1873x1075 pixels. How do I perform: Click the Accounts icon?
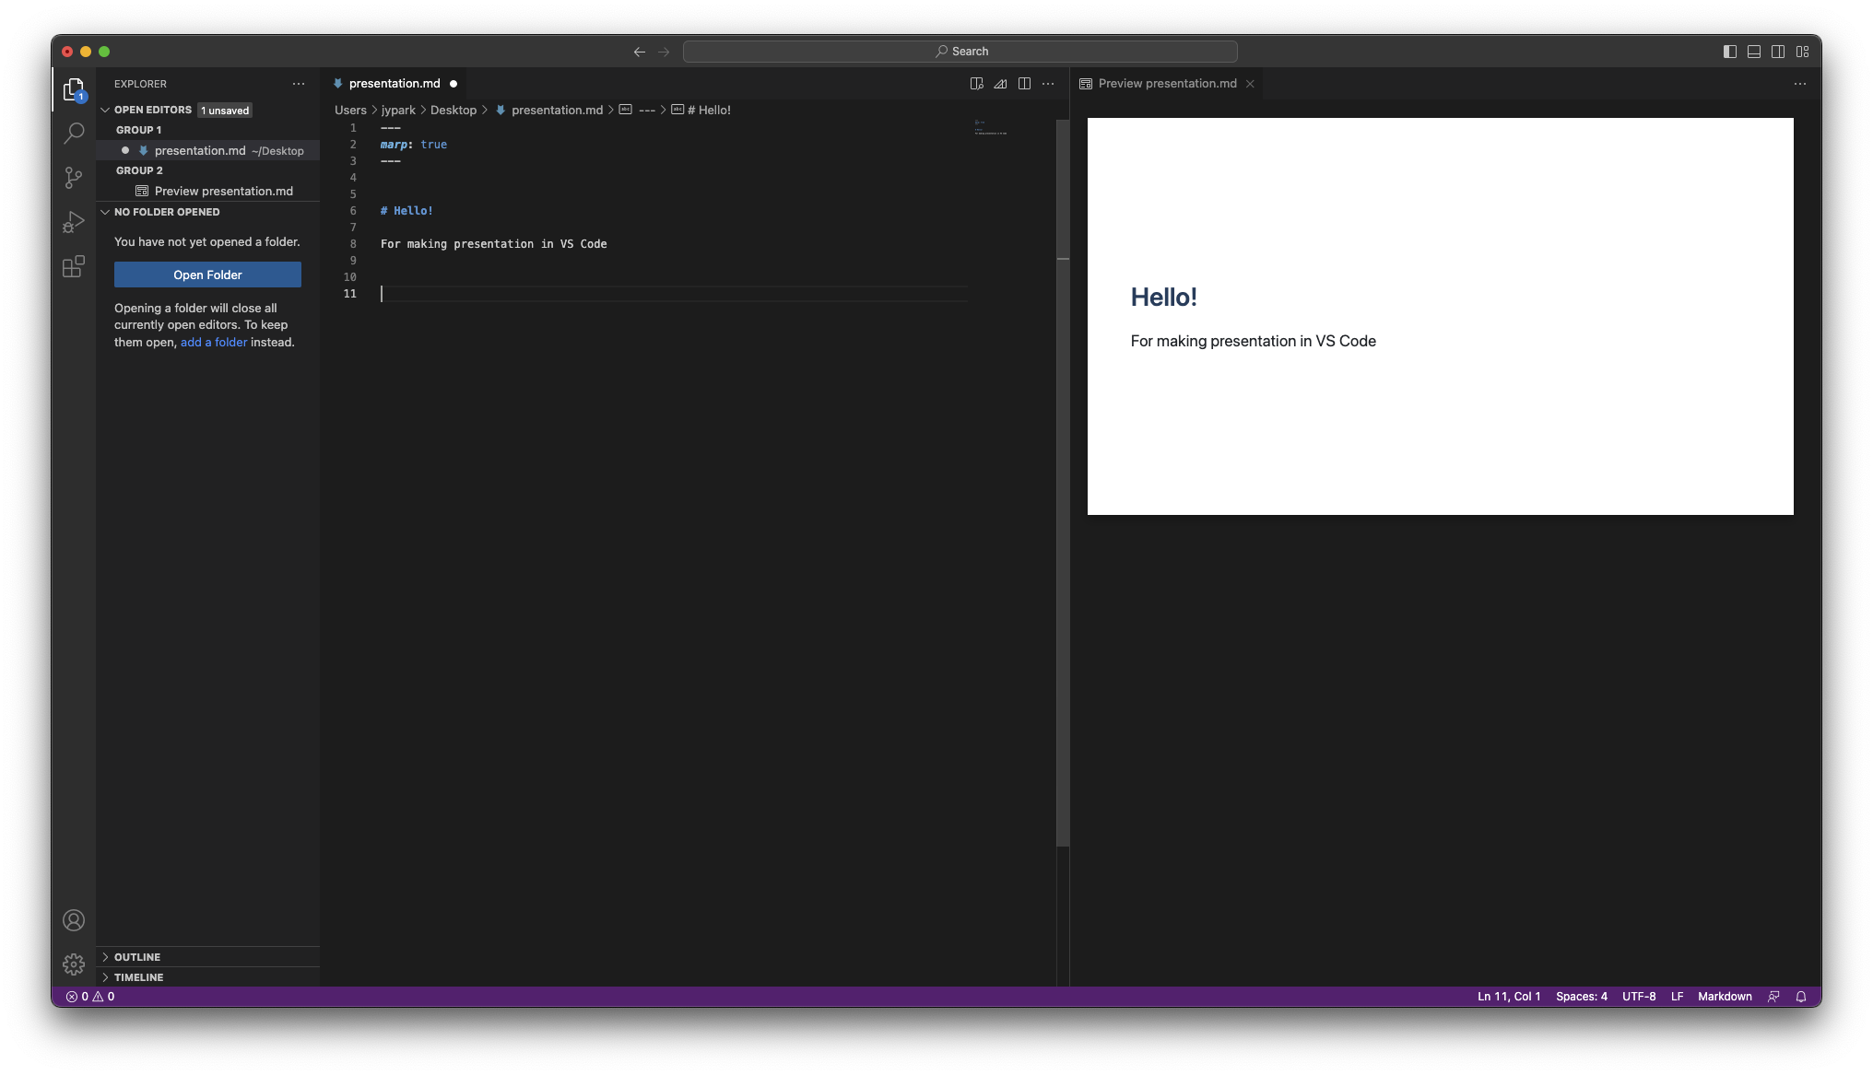[74, 920]
